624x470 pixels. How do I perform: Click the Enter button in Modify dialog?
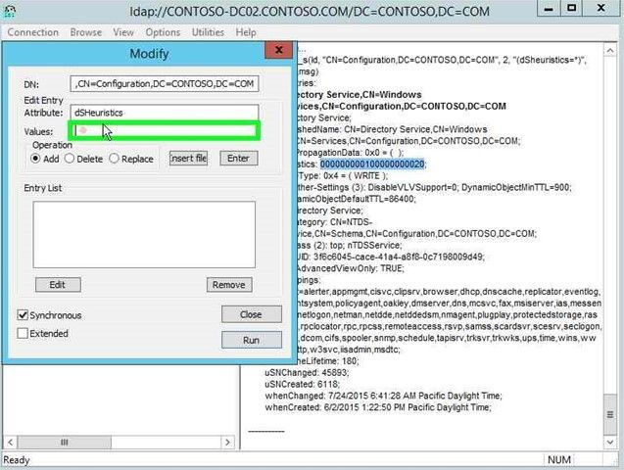point(239,159)
